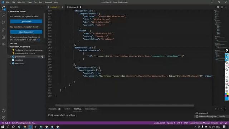Open the Explorer view in activity bar
Viewport: 229px width, 129px height.
click(x=4, y=8)
